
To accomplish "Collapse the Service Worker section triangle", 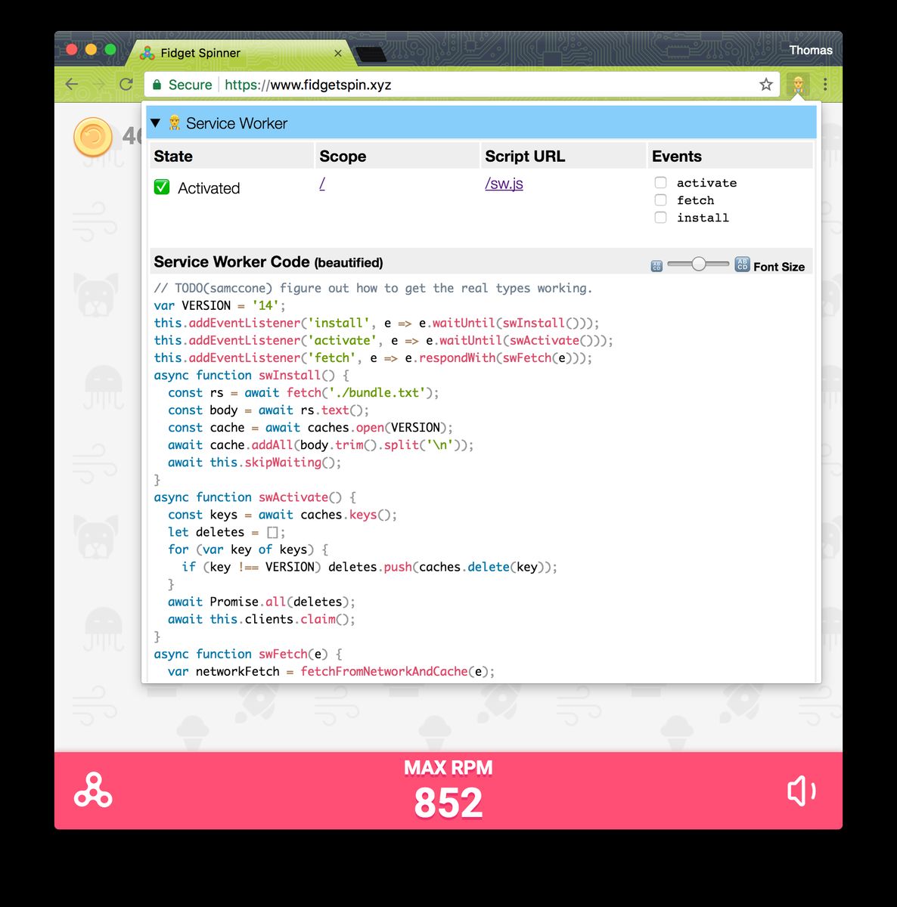I will [x=155, y=123].
